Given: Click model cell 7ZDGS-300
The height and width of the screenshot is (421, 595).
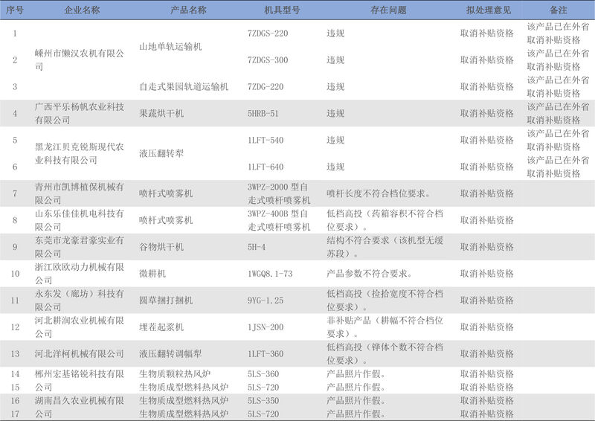Looking at the screenshot, I should [268, 60].
